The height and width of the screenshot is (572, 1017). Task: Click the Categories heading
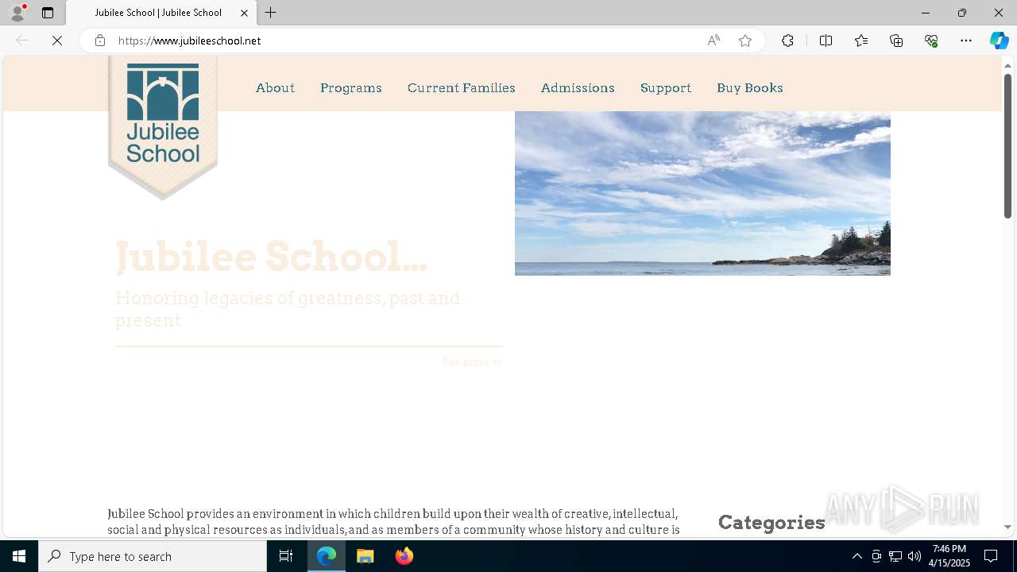pyautogui.click(x=771, y=522)
